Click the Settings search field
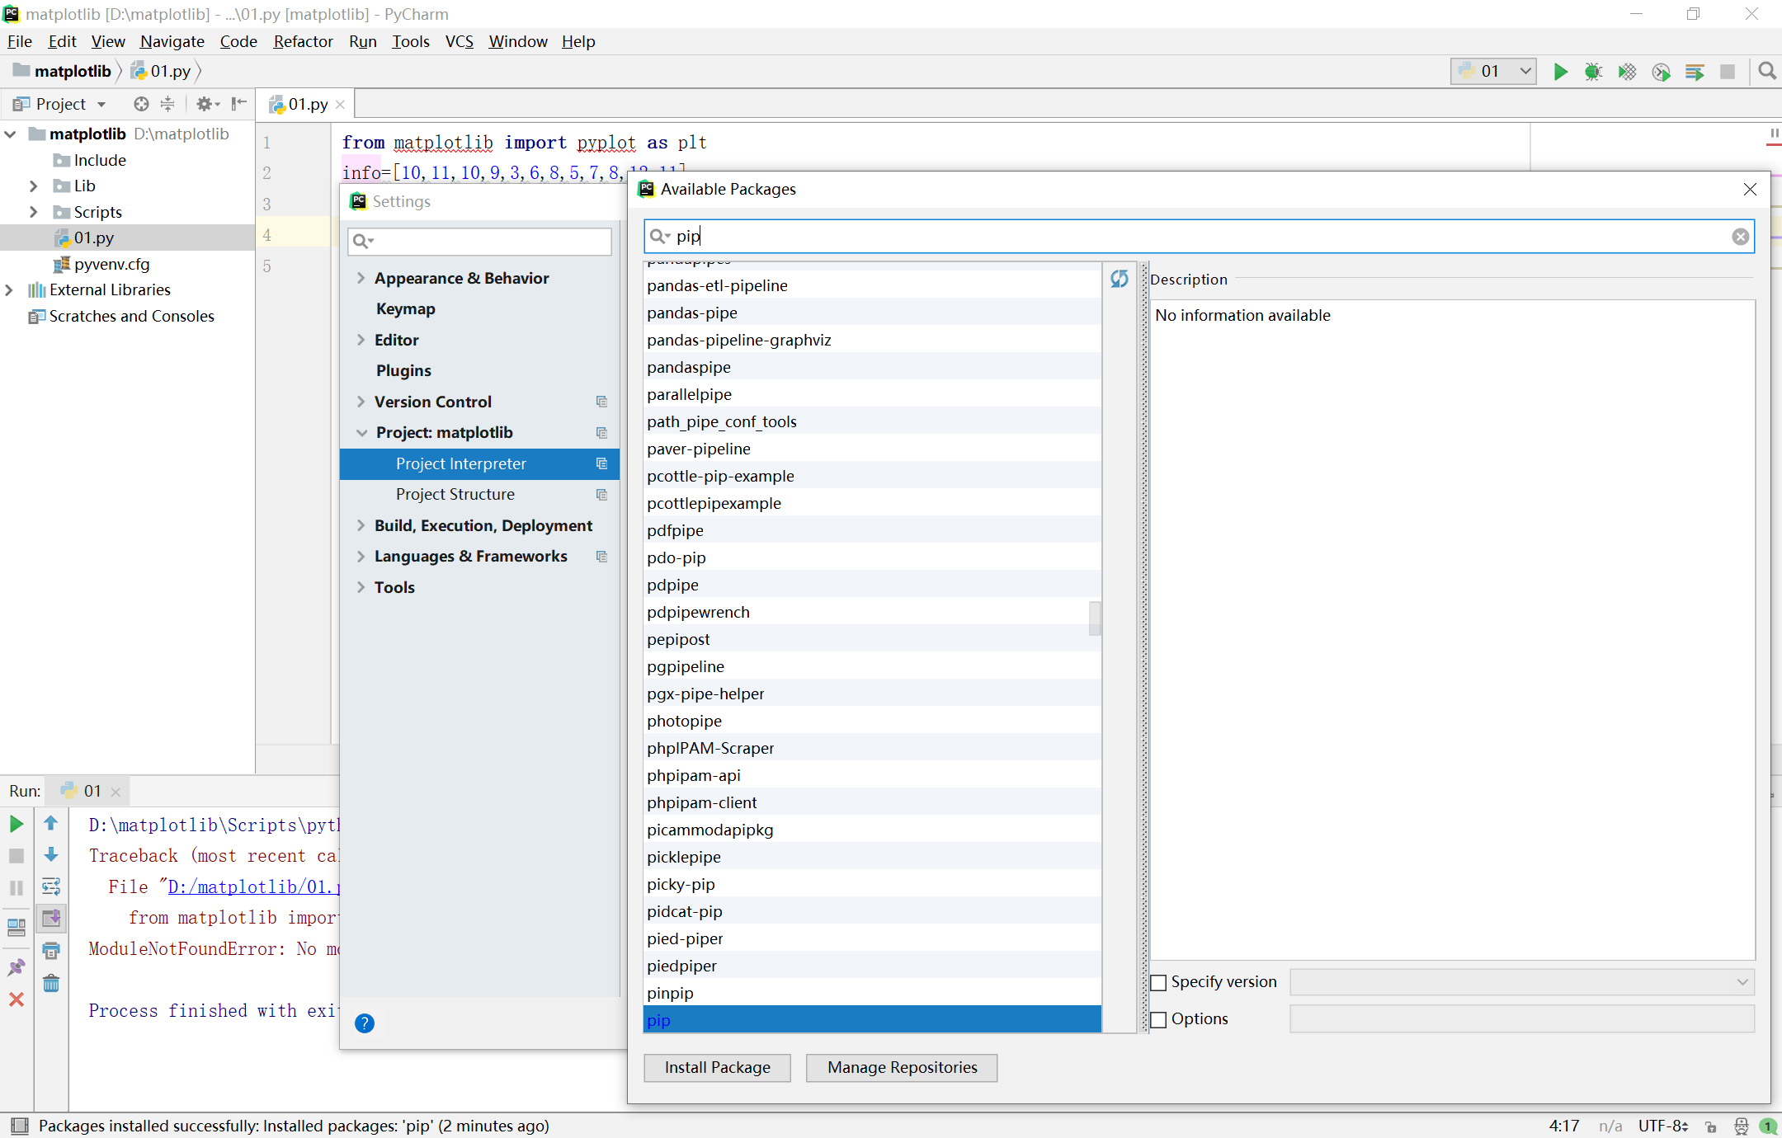 click(x=479, y=241)
